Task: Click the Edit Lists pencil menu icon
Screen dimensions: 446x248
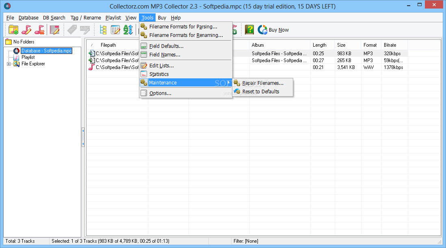Action: [x=144, y=66]
